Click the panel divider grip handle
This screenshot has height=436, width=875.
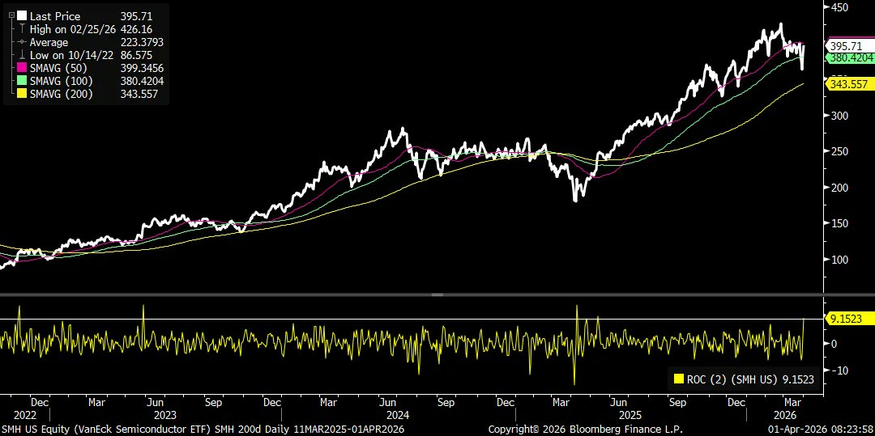[437, 294]
